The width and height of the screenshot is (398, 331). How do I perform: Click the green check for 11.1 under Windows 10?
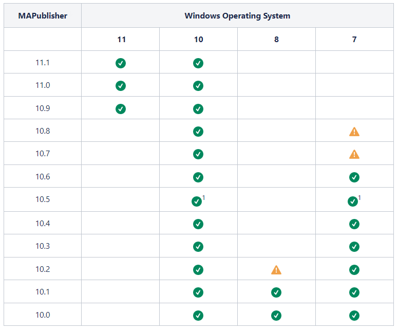point(198,63)
